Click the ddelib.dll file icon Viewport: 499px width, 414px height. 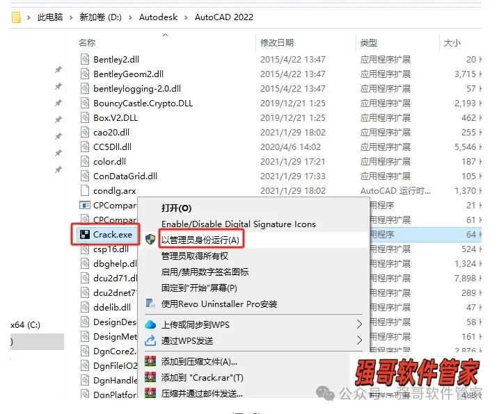pyautogui.click(x=85, y=308)
